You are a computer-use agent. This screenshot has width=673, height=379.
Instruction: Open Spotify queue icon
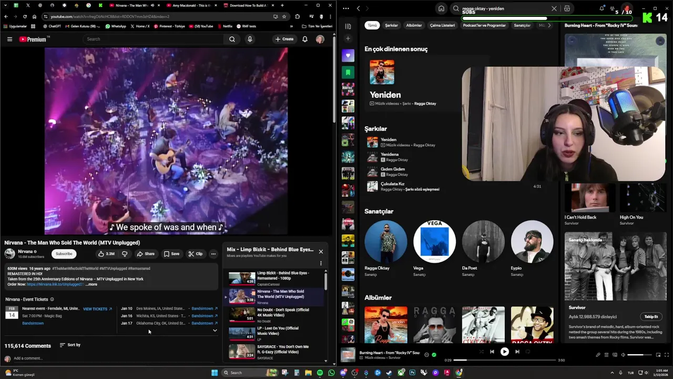click(606, 355)
